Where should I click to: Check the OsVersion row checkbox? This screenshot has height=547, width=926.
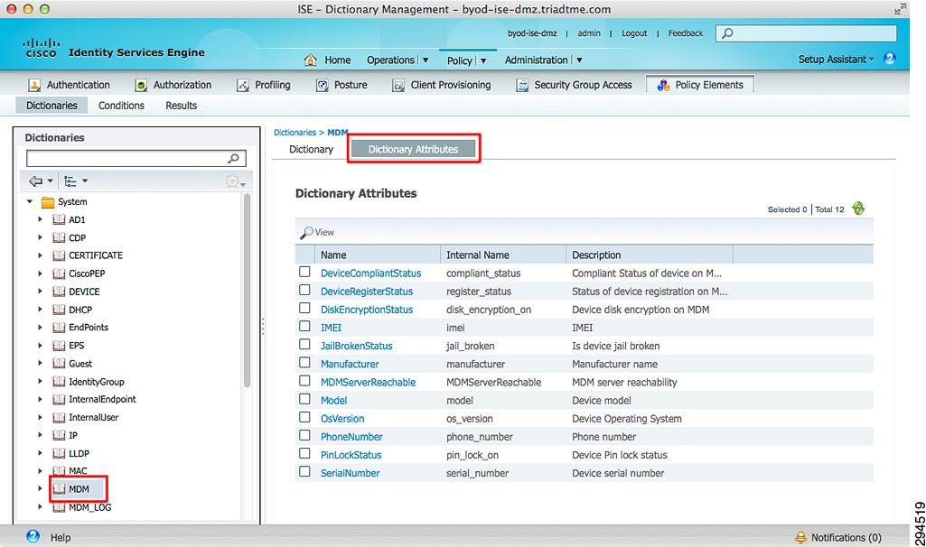[x=304, y=417]
